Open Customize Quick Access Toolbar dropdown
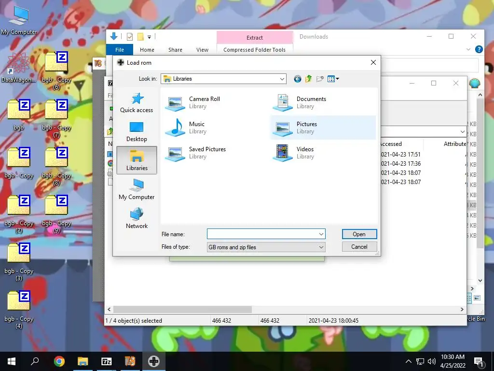Screen dimensions: 494x371 coord(150,37)
